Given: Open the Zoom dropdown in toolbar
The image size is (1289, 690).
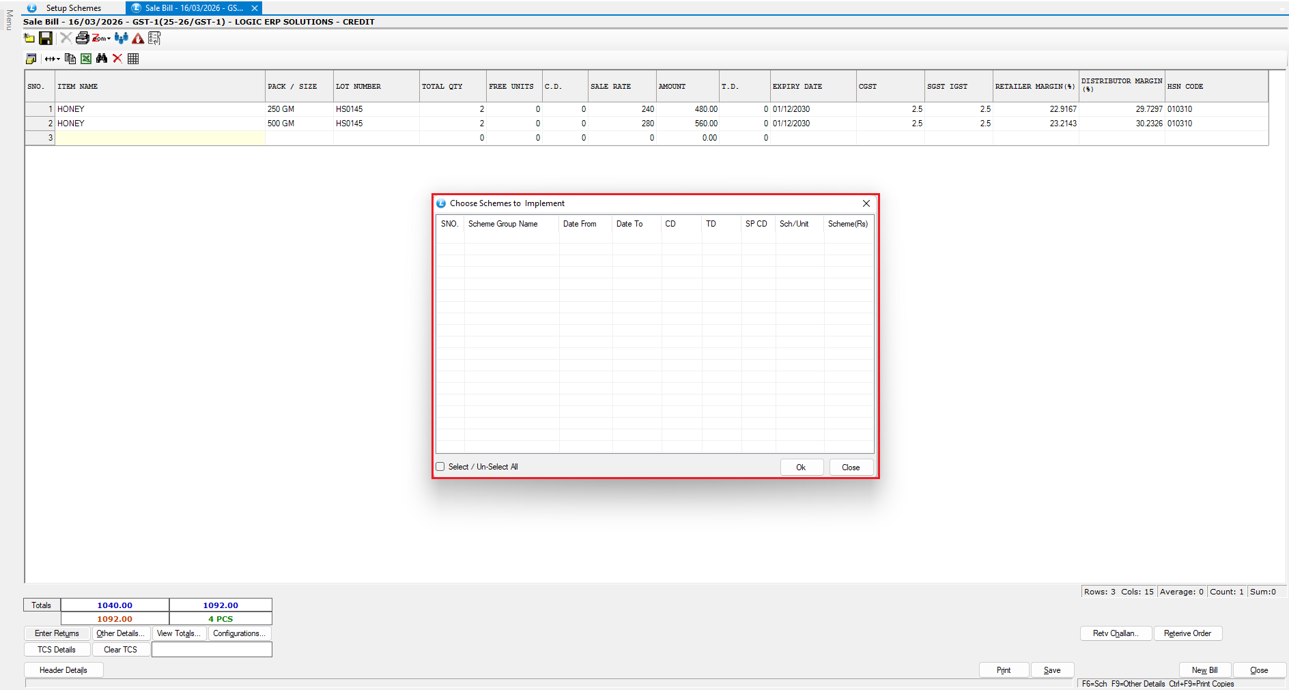Looking at the screenshot, I should click(x=102, y=38).
